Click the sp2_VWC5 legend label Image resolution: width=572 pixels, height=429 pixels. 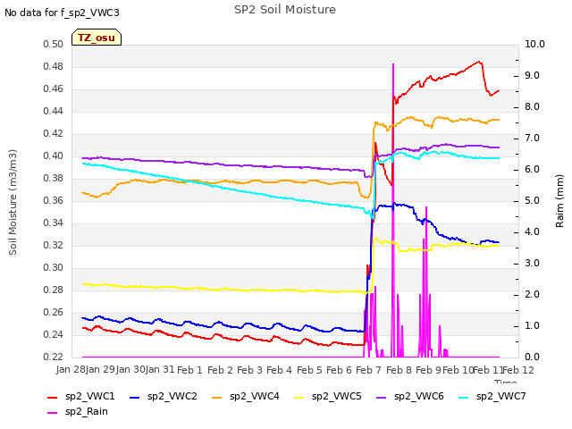[336, 396]
